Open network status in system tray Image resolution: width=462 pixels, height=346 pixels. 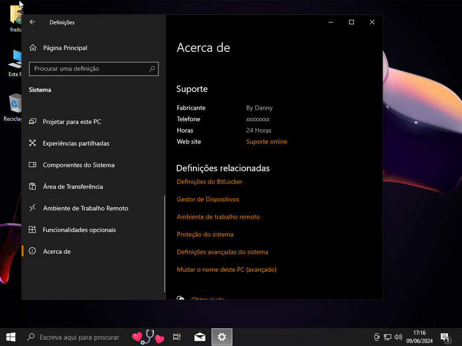(388, 337)
